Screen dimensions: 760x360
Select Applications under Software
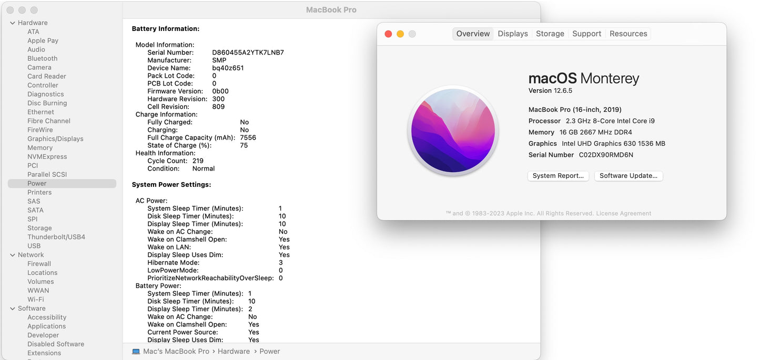click(x=46, y=326)
